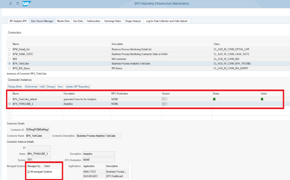Open the Data Source Manager tab
Image resolution: width=290 pixels, height=180 pixels.
tap(42, 21)
